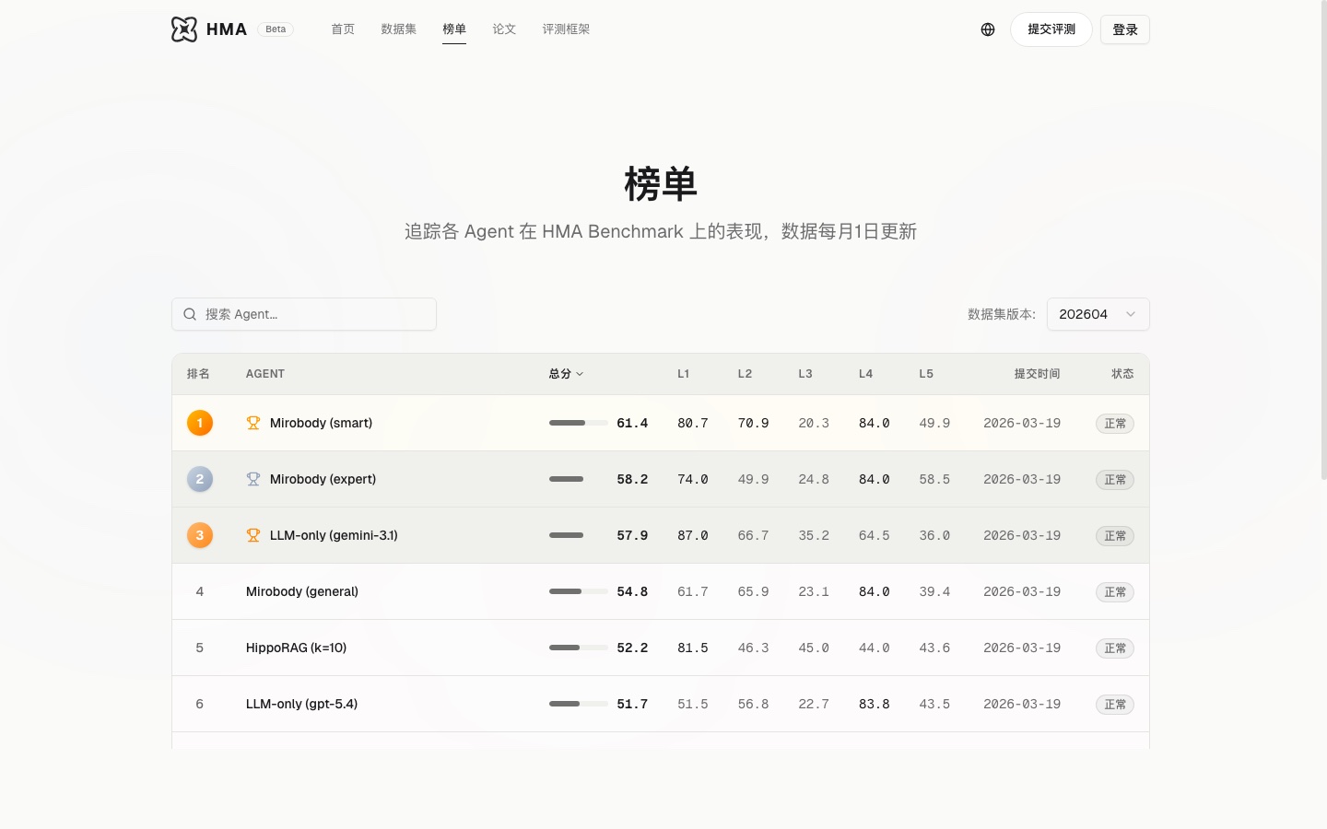Image resolution: width=1327 pixels, height=829 pixels.
Task: Click the LLM-only (gemini-3.1) agent name
Action: (334, 535)
